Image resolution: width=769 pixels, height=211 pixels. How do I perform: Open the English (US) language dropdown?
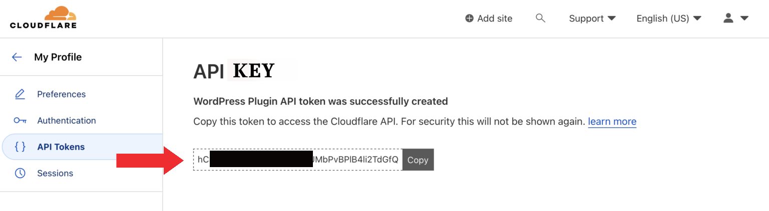[x=668, y=18]
